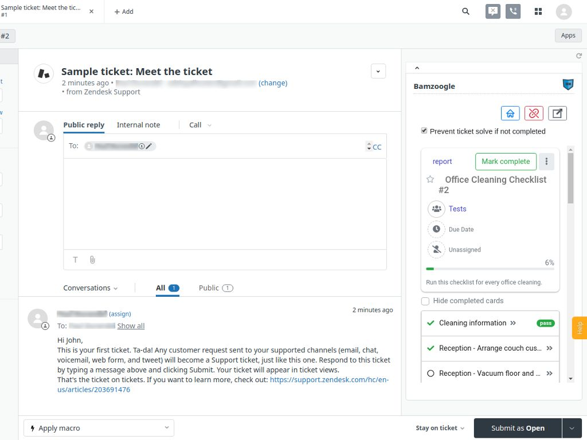The height and width of the screenshot is (440, 587).
Task: Open checklist in new window icon
Action: [557, 113]
